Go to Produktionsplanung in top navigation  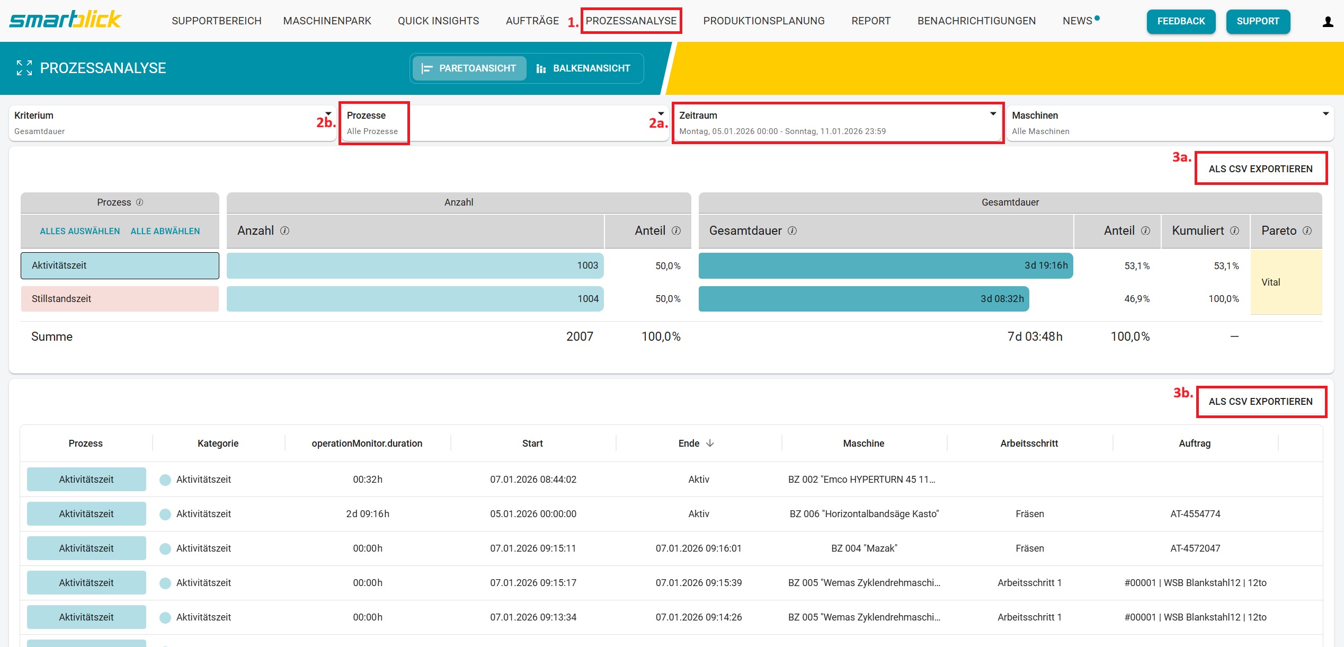tap(763, 21)
